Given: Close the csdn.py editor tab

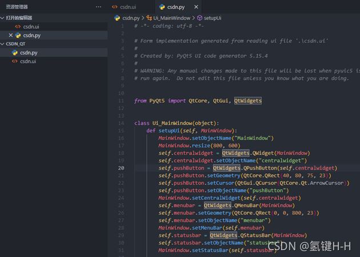Looking at the screenshot, I should click(x=197, y=7).
